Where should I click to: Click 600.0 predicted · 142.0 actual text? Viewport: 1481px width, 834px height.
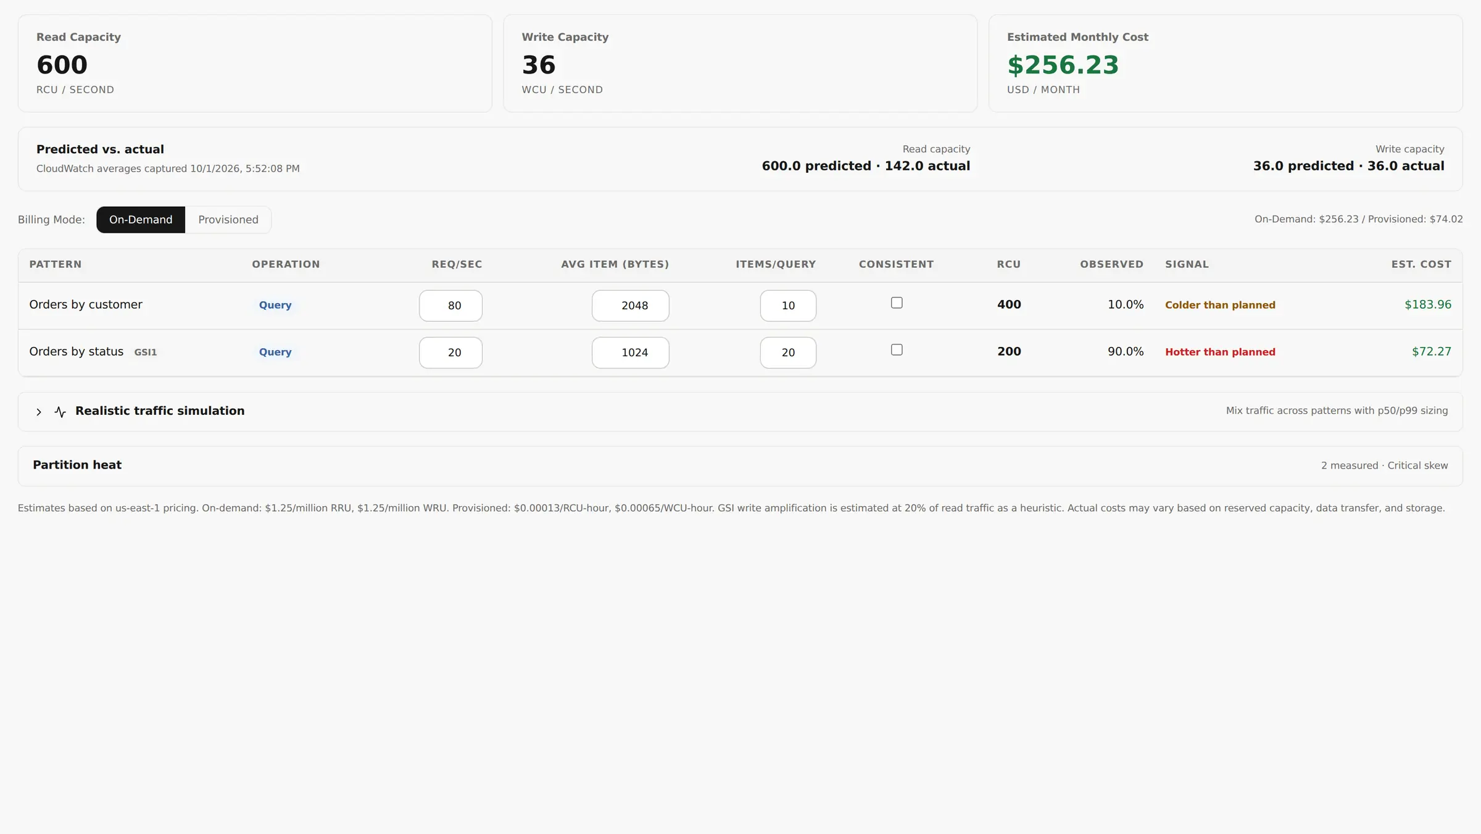coord(866,166)
